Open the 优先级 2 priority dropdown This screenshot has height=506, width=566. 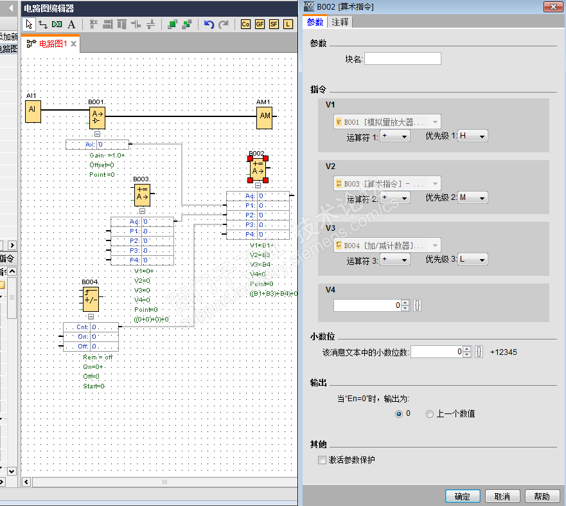[x=472, y=198]
